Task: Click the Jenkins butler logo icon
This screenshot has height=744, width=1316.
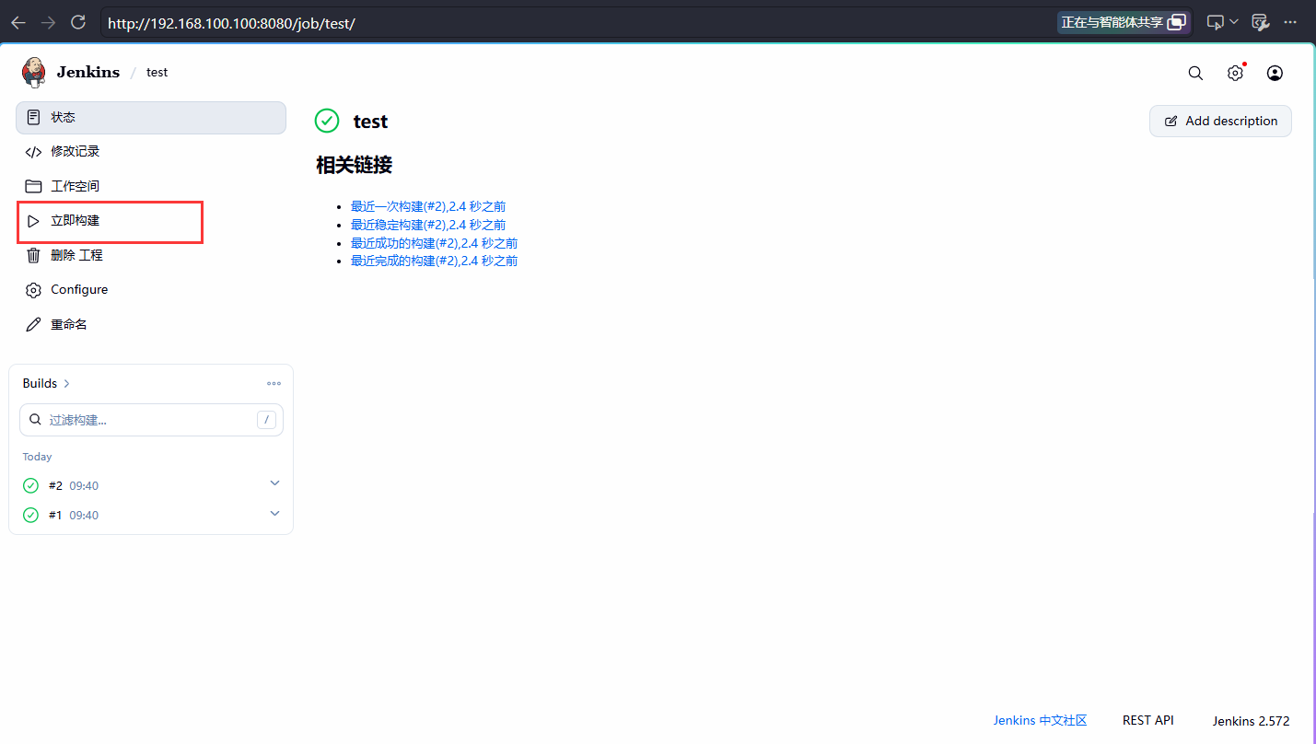Action: coord(34,72)
